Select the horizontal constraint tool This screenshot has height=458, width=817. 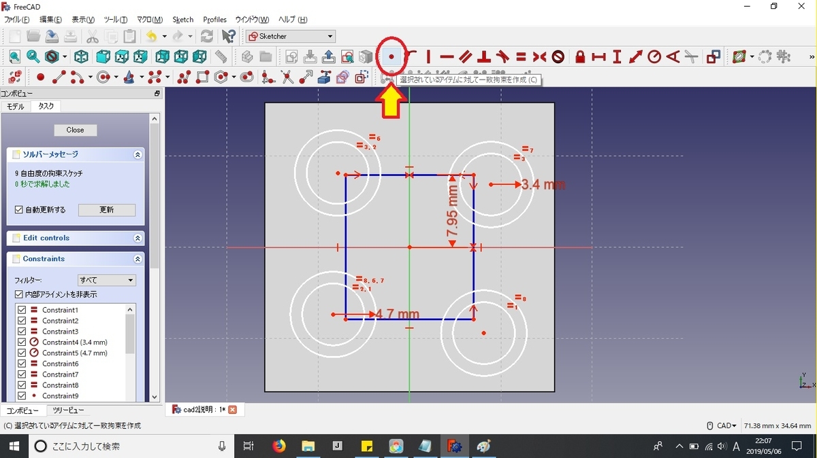[447, 57]
